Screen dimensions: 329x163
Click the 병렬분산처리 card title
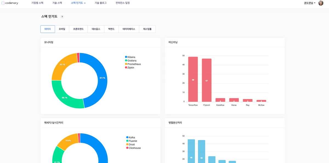tap(175, 123)
